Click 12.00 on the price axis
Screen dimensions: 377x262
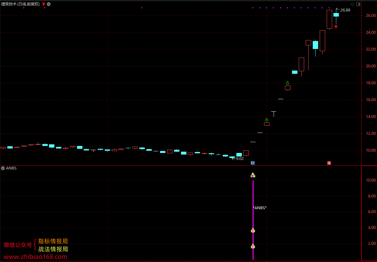pos(371,133)
